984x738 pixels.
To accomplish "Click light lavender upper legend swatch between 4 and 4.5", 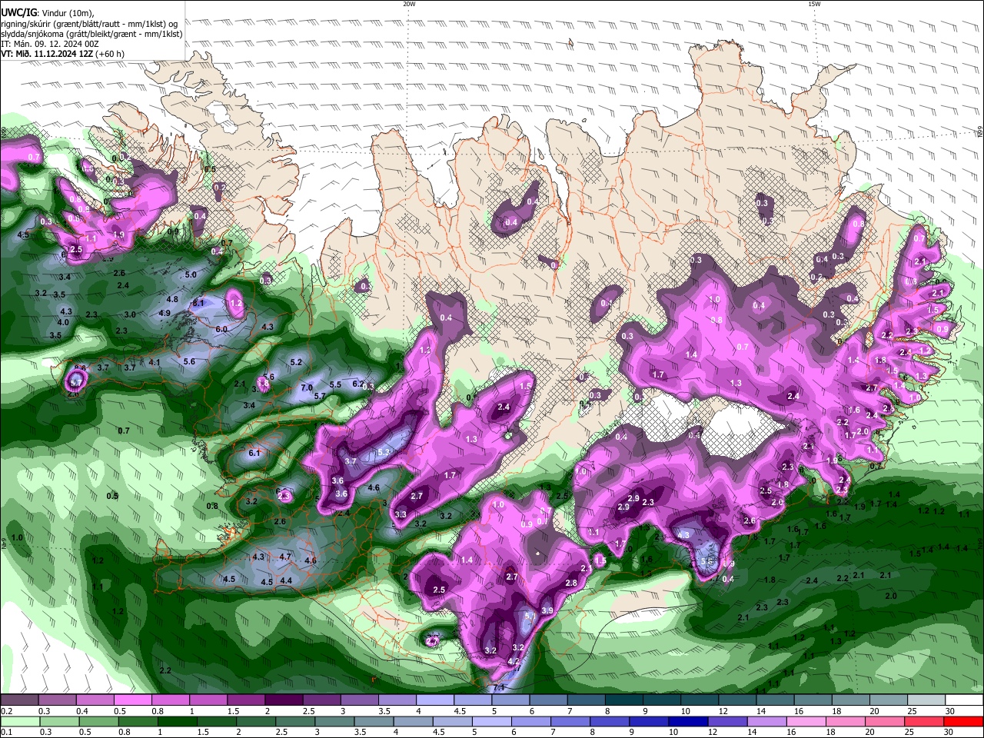I will click(434, 700).
